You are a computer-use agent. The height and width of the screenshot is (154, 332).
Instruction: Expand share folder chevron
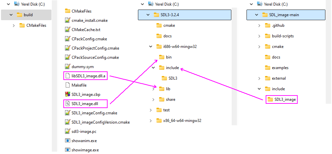coord(153,99)
